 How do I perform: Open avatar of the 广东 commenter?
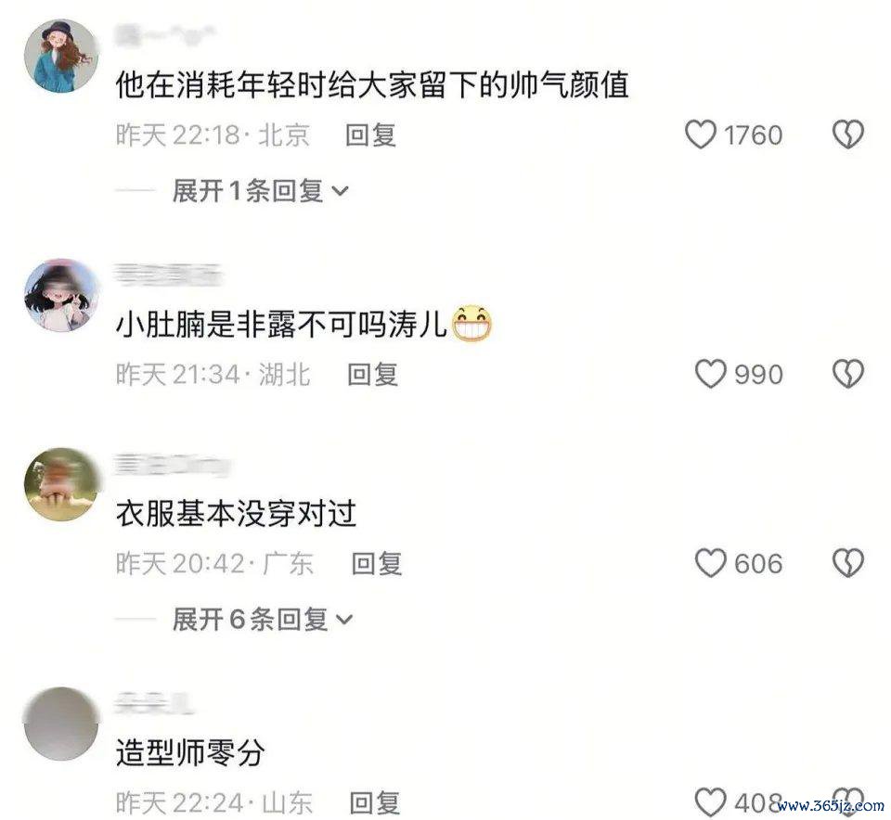click(x=61, y=484)
